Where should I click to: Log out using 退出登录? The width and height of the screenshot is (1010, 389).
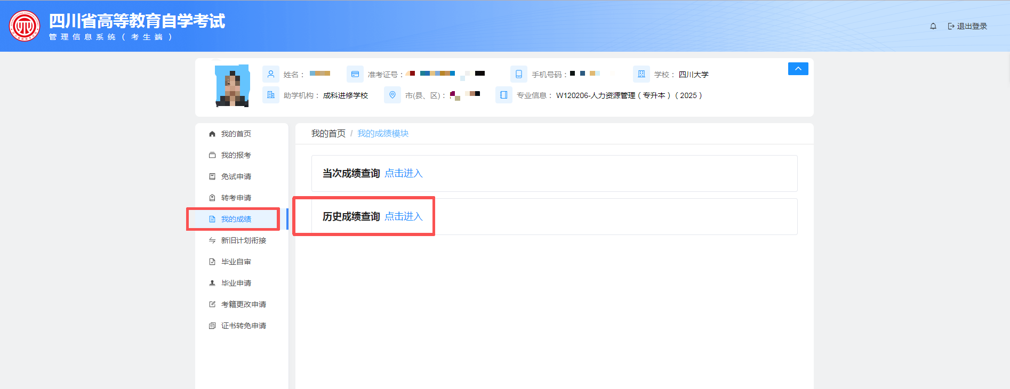pyautogui.click(x=967, y=26)
